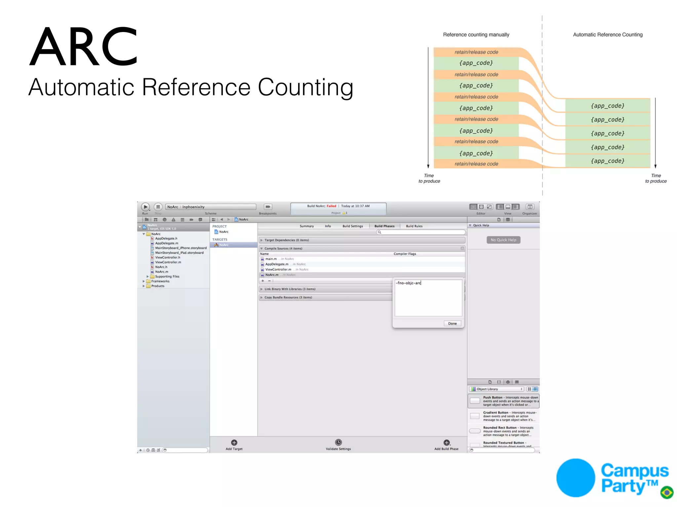Click the Add Build Phase button
Viewport: 677px width, 507px height.
pyautogui.click(x=447, y=445)
